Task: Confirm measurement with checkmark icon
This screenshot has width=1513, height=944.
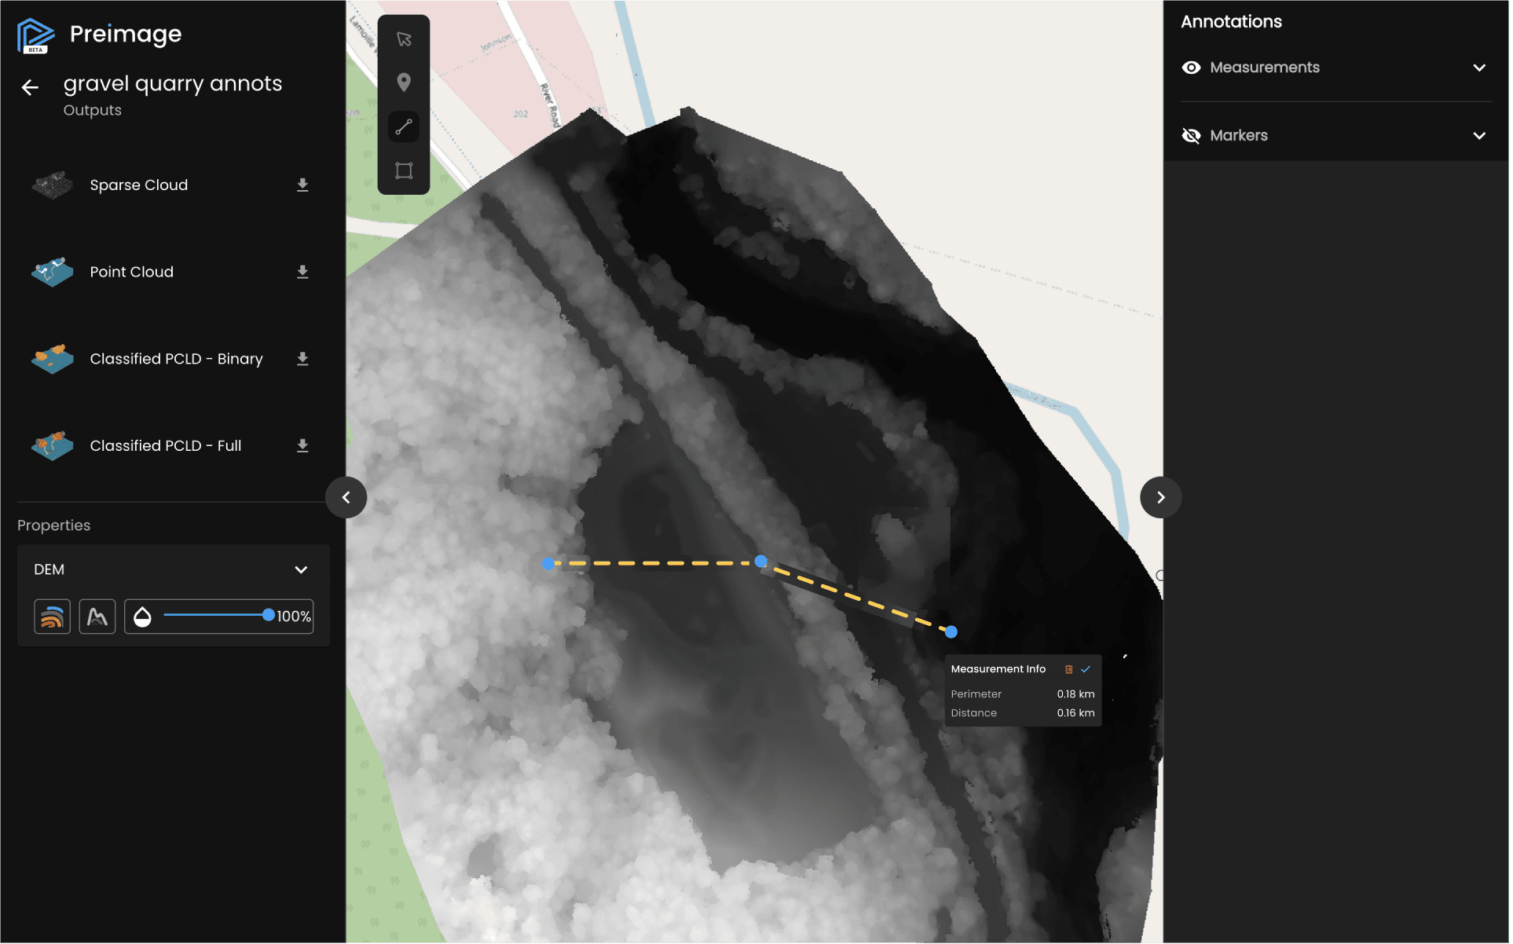Action: [1086, 669]
